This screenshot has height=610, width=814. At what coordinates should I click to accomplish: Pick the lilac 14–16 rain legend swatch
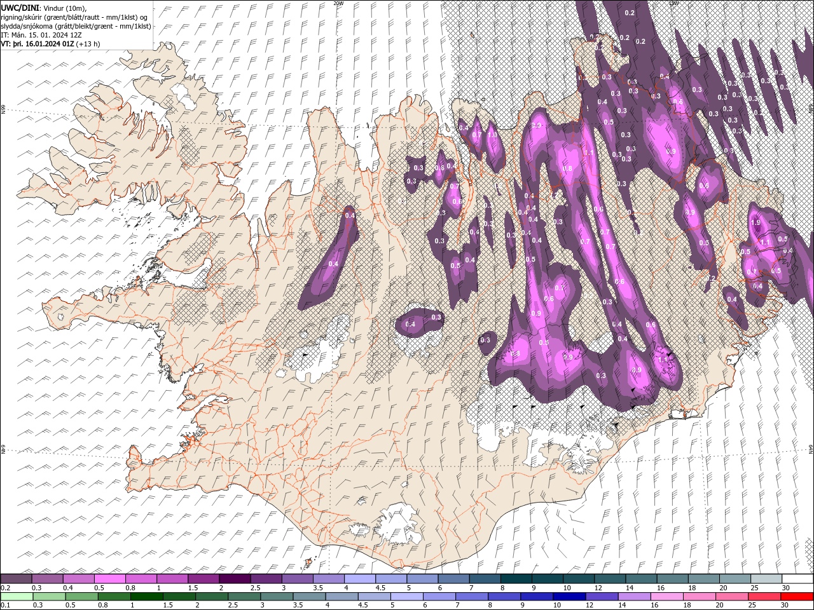635,596
